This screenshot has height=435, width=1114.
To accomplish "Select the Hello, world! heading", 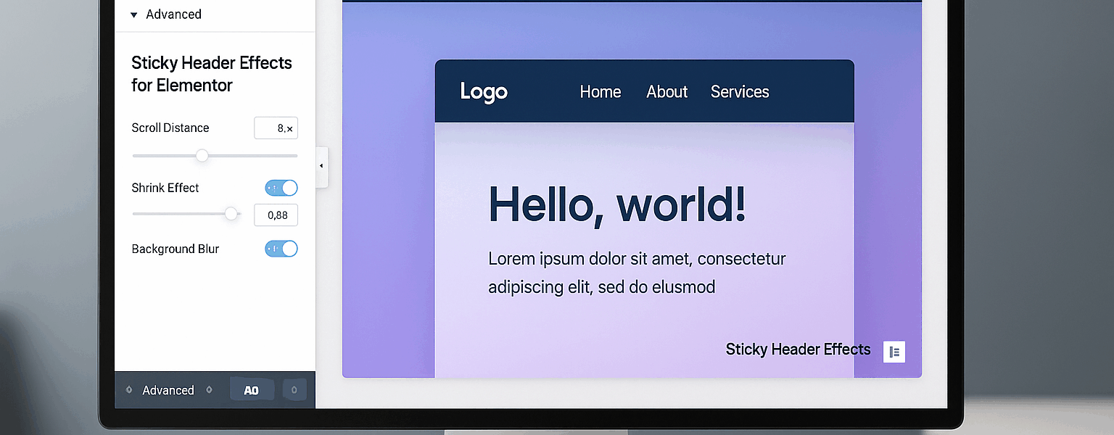I will pos(617,204).
